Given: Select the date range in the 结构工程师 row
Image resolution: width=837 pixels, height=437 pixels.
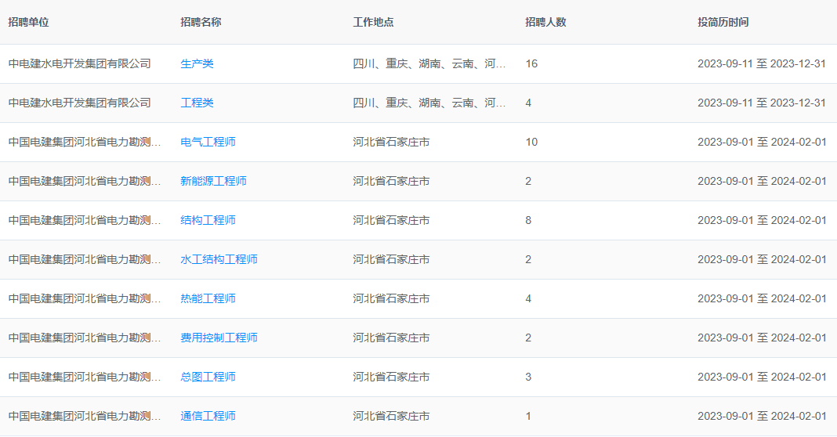Looking at the screenshot, I should (762, 220).
